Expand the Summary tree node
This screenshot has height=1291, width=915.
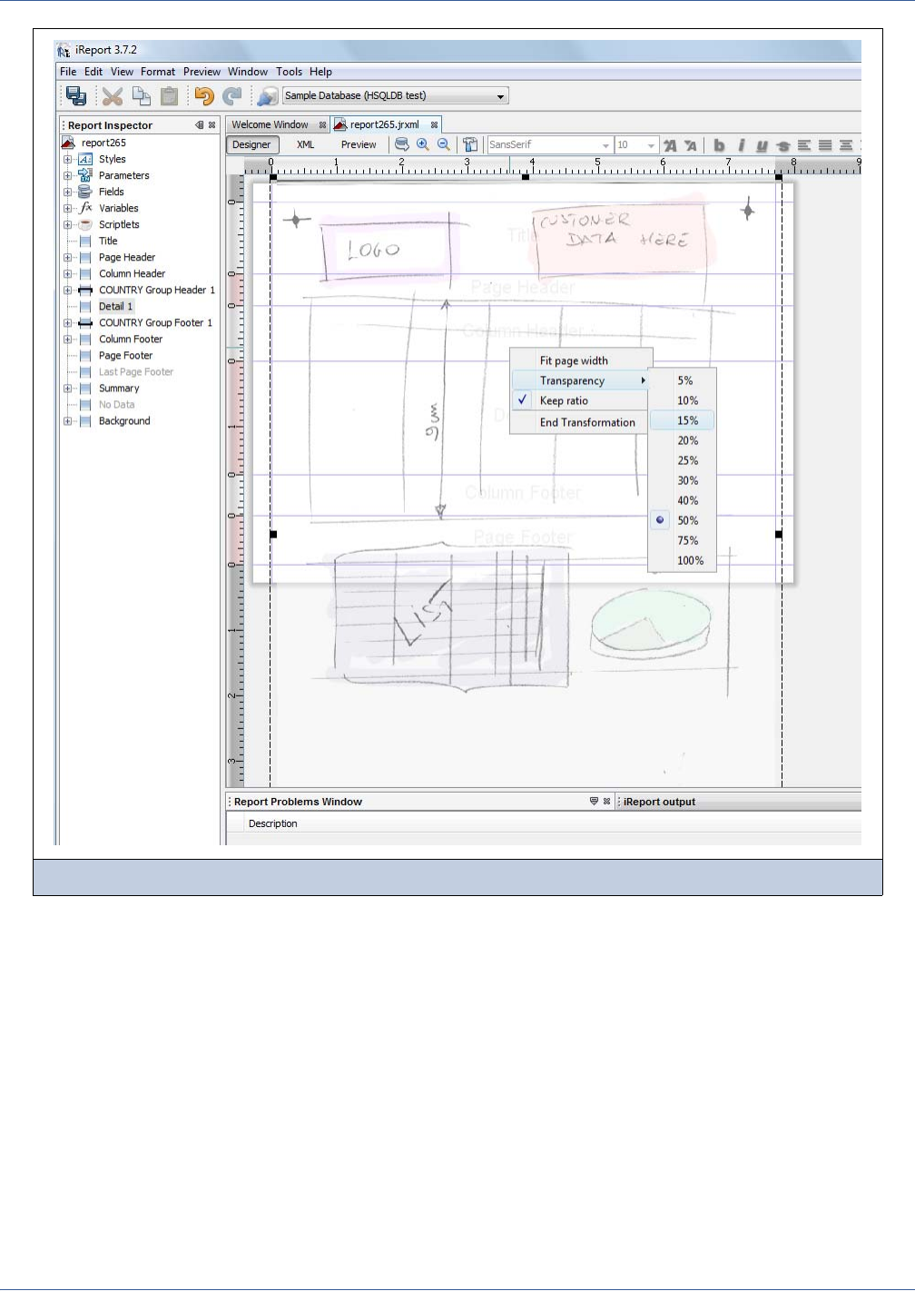pyautogui.click(x=68, y=389)
